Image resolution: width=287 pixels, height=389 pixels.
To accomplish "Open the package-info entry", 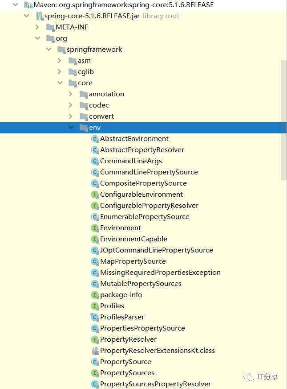I will pyautogui.click(x=121, y=295).
